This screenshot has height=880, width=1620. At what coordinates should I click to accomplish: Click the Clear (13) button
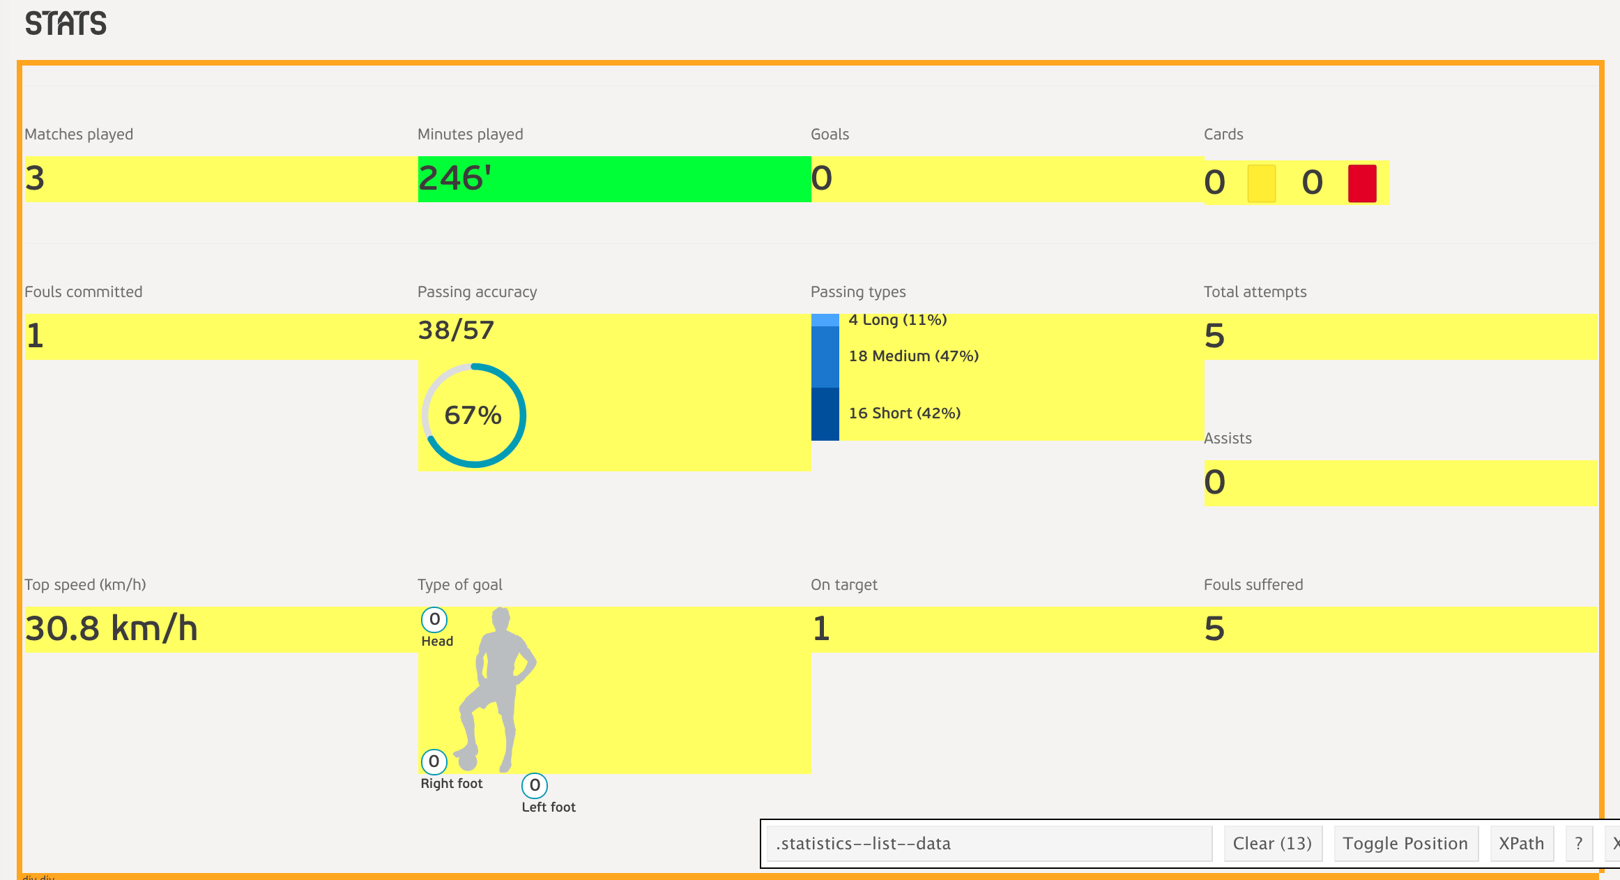tap(1273, 844)
